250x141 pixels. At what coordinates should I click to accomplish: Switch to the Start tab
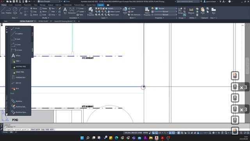pos(6,21)
